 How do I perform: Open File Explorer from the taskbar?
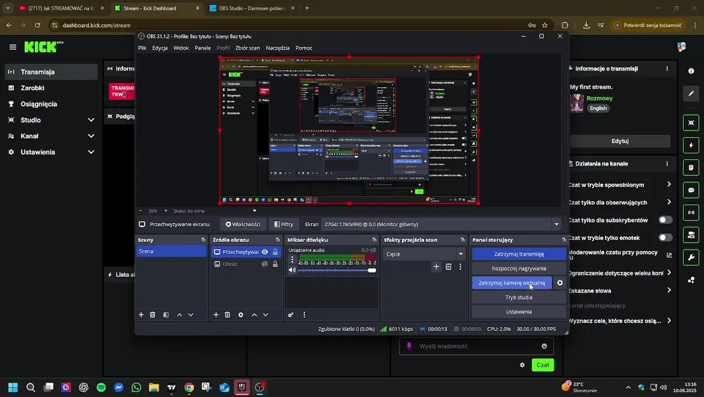click(x=154, y=388)
